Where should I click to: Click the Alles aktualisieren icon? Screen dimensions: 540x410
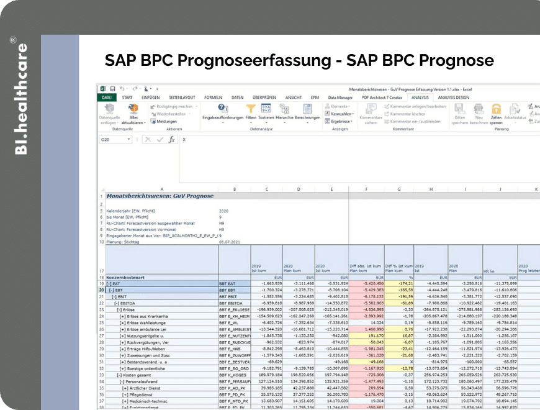[133, 109]
